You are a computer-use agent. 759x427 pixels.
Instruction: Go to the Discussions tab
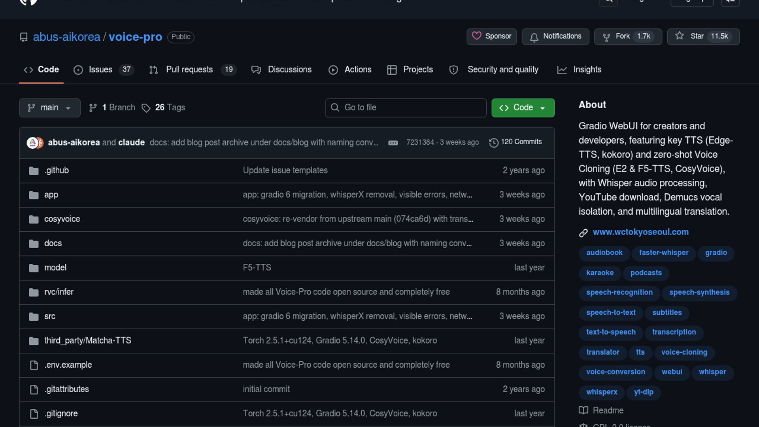point(281,70)
